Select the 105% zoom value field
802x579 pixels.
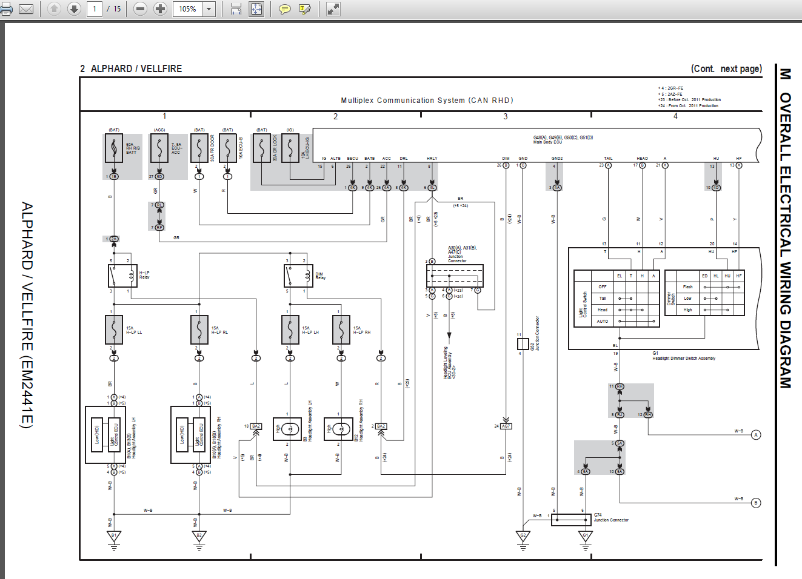click(x=188, y=9)
